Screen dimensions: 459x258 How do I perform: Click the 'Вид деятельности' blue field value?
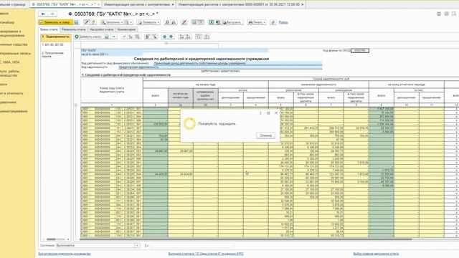pyautogui.click(x=237, y=63)
